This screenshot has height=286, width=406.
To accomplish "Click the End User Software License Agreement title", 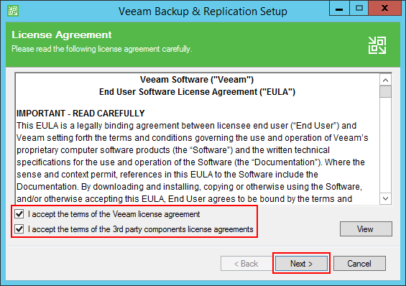I will click(198, 92).
